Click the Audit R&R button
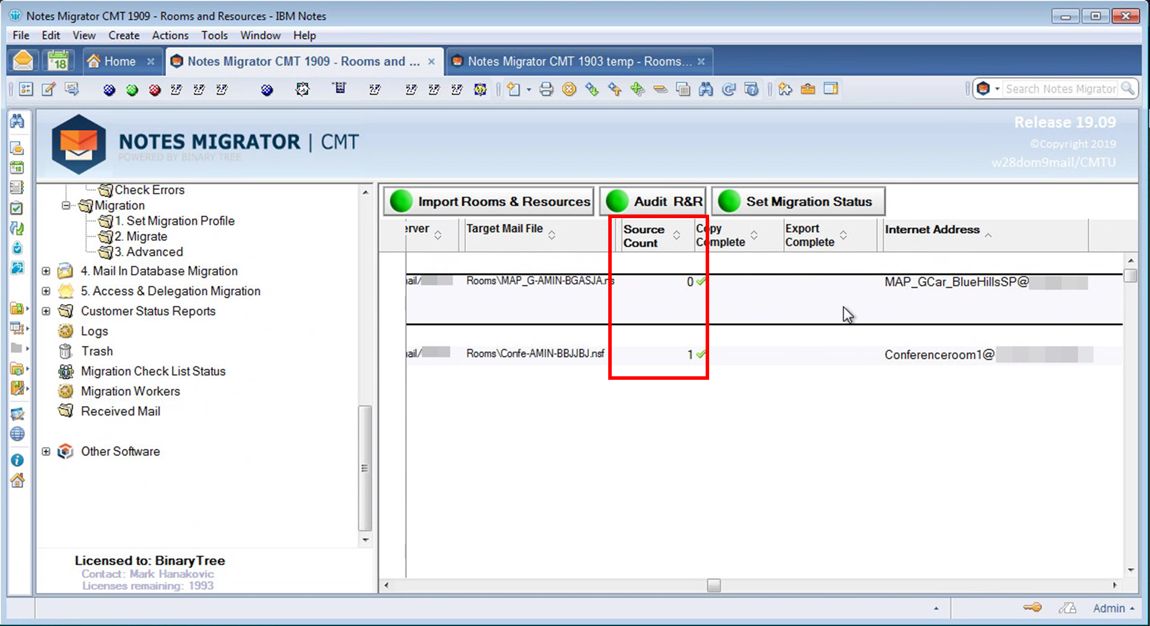This screenshot has width=1150, height=626. tap(653, 201)
